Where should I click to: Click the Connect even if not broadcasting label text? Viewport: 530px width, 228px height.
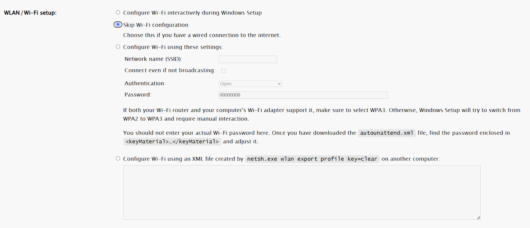[x=170, y=70]
